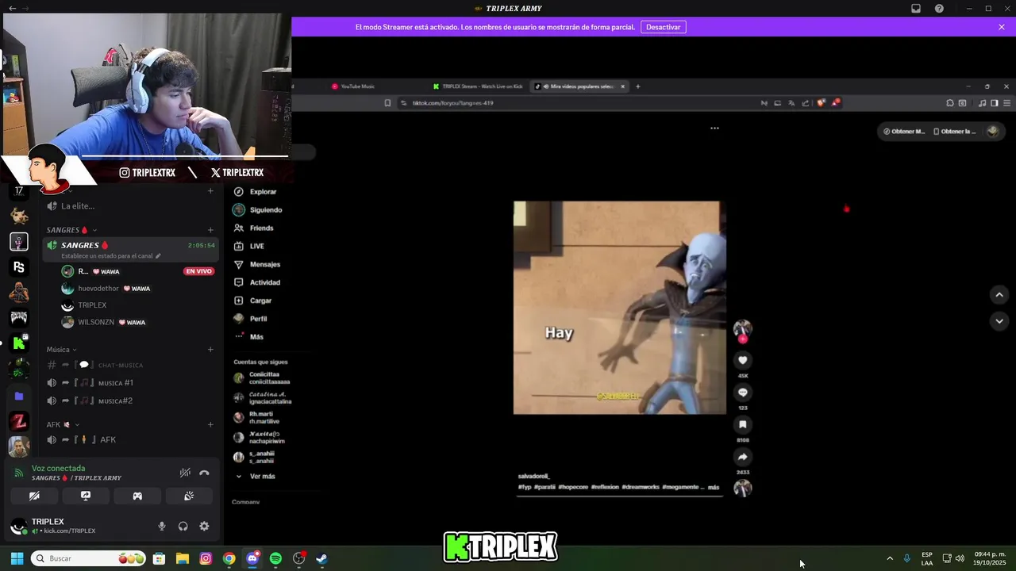Like the TikTok video heart icon

click(743, 361)
